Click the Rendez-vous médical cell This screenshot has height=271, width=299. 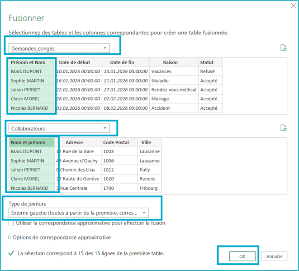[x=174, y=90]
